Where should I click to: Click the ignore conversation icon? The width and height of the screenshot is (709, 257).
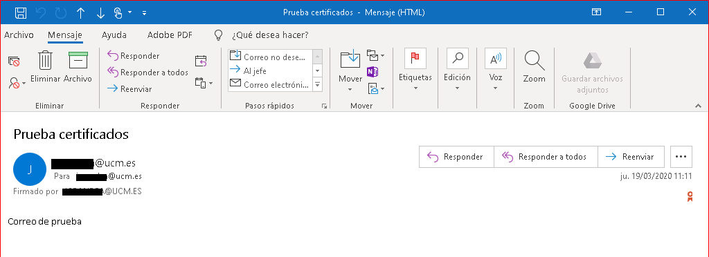[x=14, y=61]
